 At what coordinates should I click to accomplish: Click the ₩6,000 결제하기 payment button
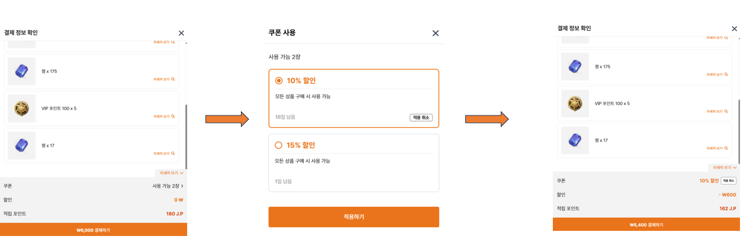click(x=93, y=230)
